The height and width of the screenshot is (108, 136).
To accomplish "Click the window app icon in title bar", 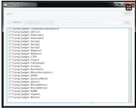I will tap(5, 5).
